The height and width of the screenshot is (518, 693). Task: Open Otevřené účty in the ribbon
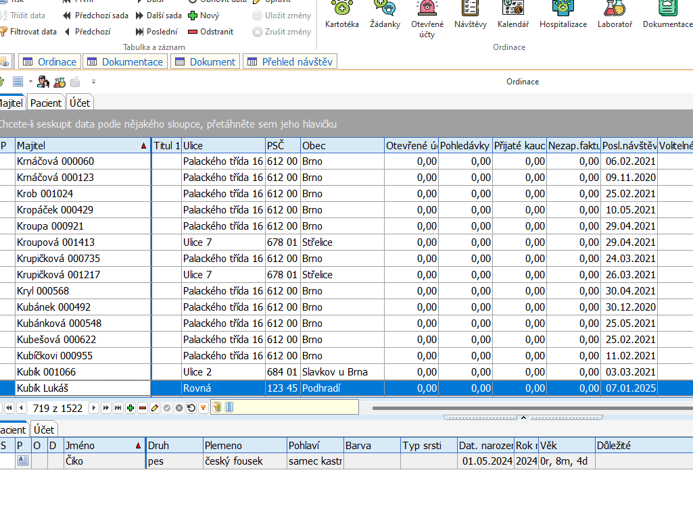click(427, 20)
